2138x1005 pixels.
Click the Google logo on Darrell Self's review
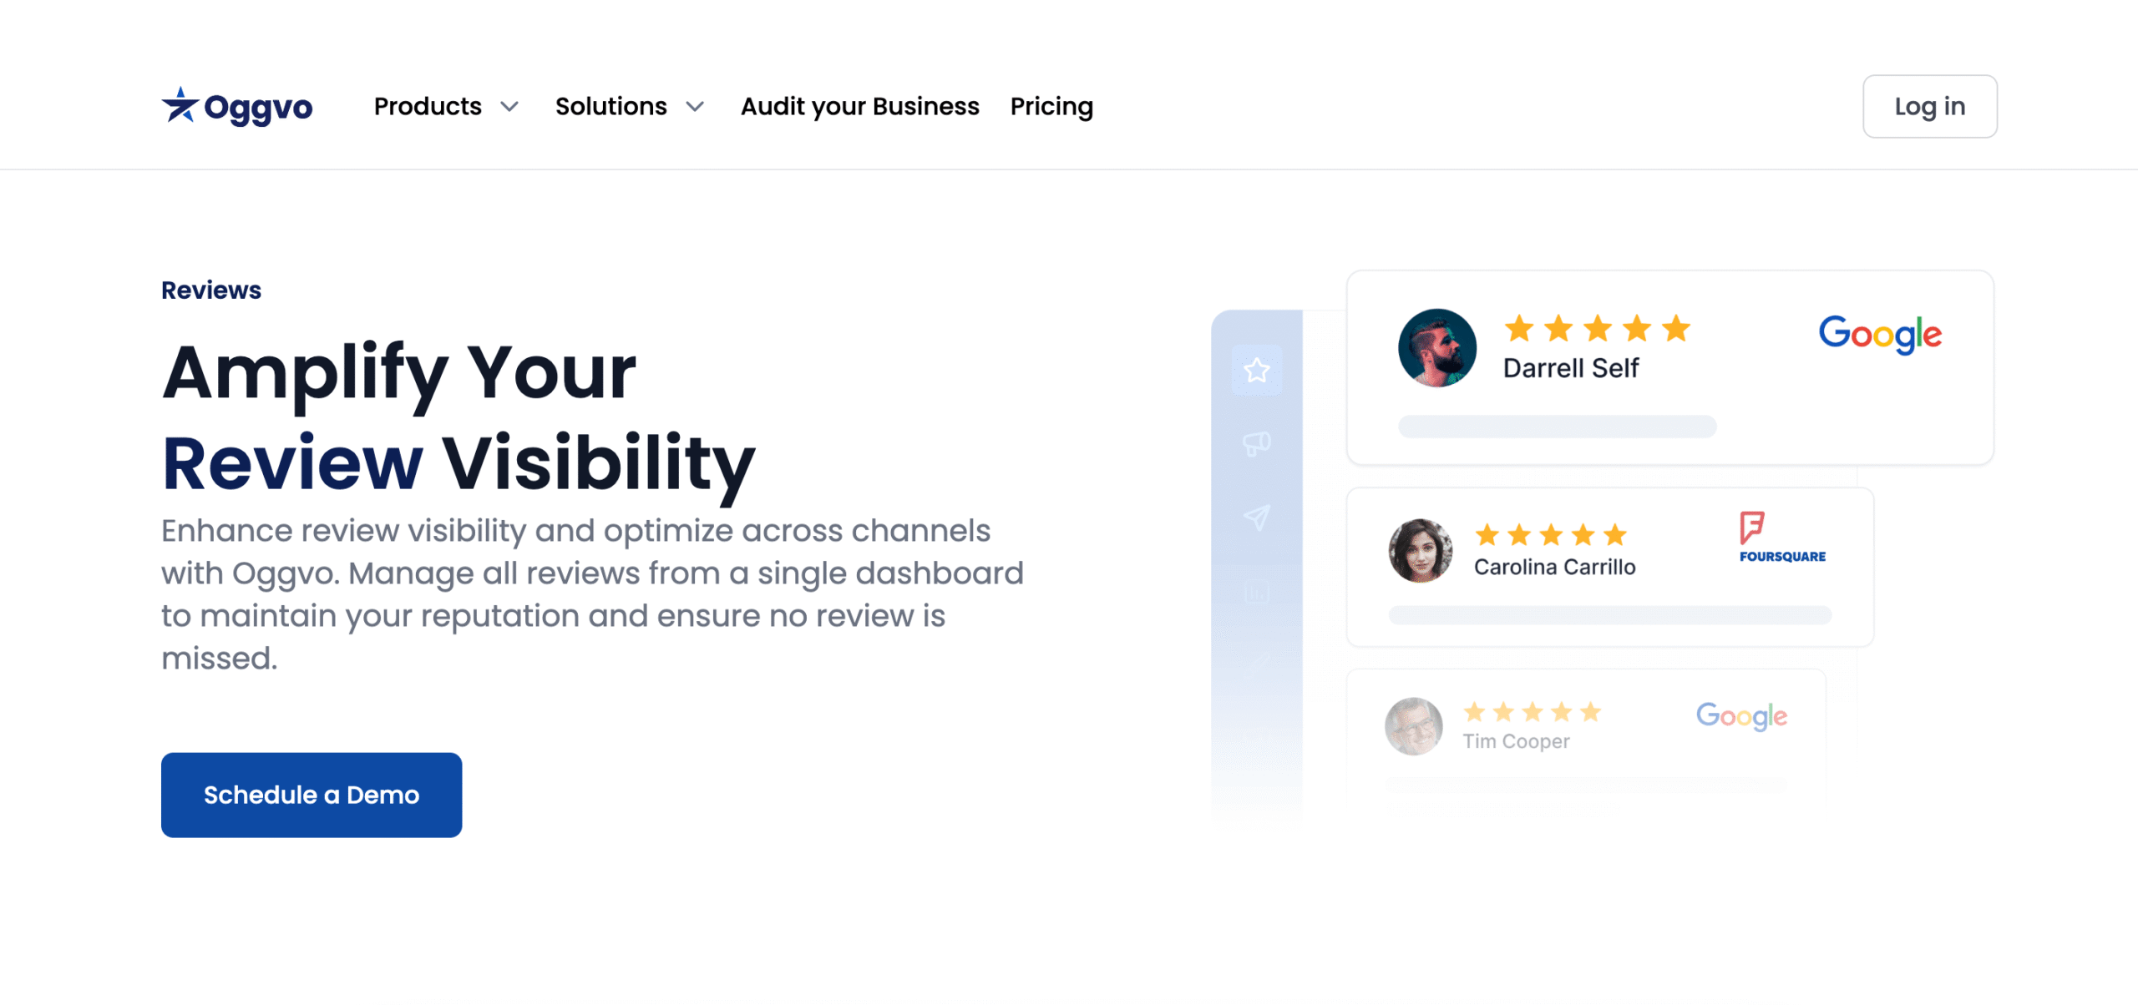coord(1880,334)
